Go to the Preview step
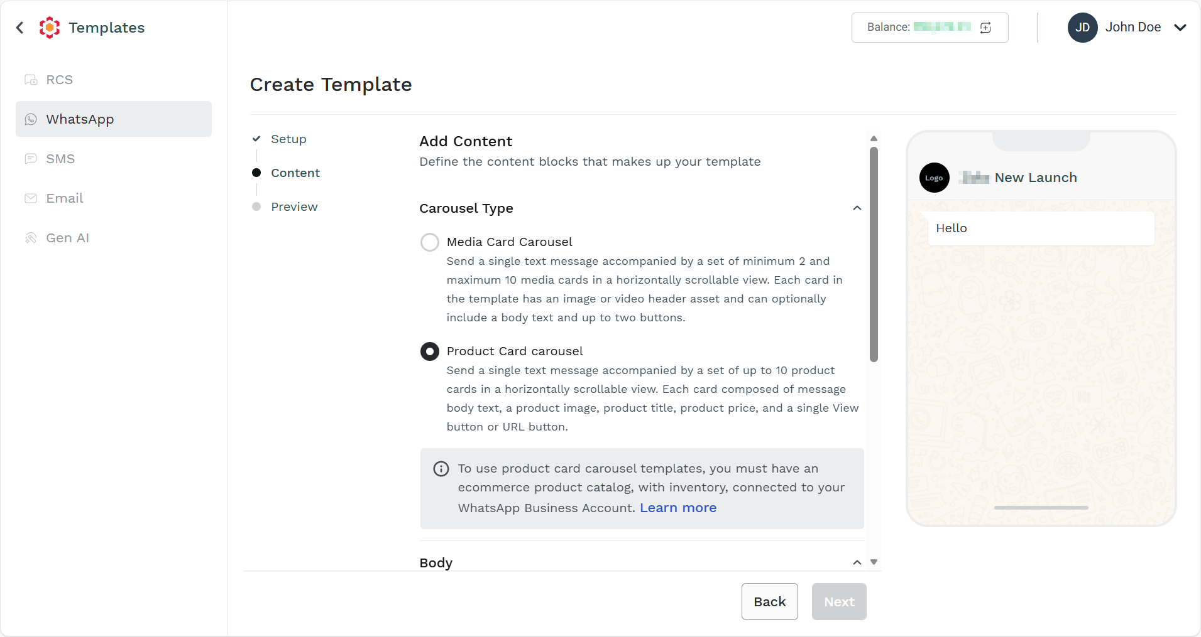The height and width of the screenshot is (637, 1201). click(x=294, y=207)
